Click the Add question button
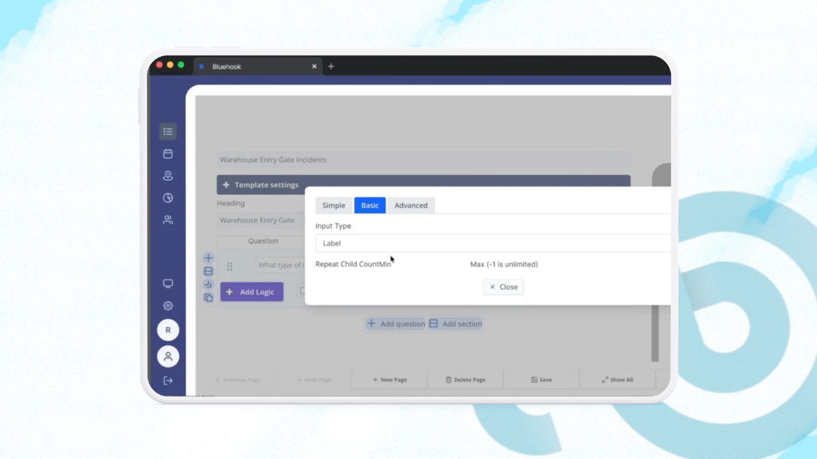This screenshot has width=817, height=459. (395, 324)
